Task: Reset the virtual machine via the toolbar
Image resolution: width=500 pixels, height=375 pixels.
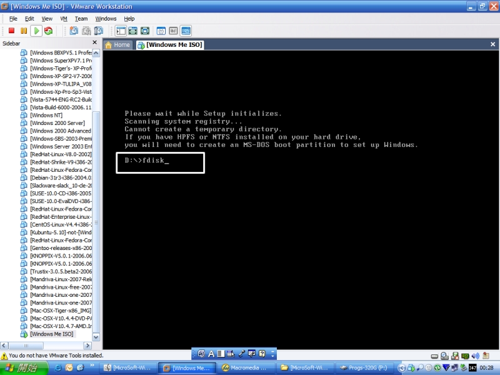Action: tap(49, 31)
